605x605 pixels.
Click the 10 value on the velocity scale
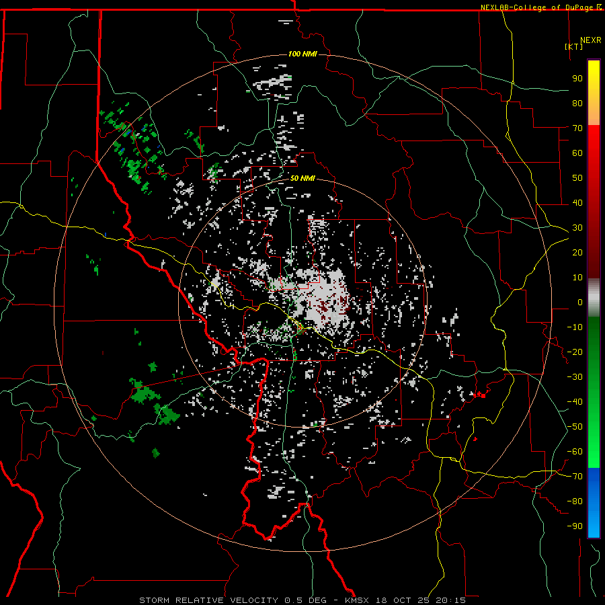tap(577, 278)
